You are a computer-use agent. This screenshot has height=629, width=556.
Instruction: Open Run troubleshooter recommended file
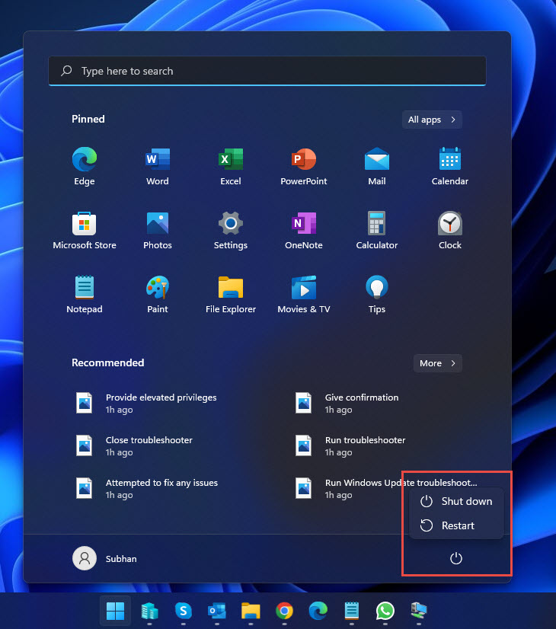click(x=350, y=445)
